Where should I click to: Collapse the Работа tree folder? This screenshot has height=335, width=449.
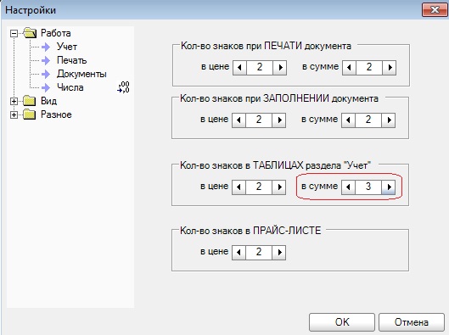(14, 33)
